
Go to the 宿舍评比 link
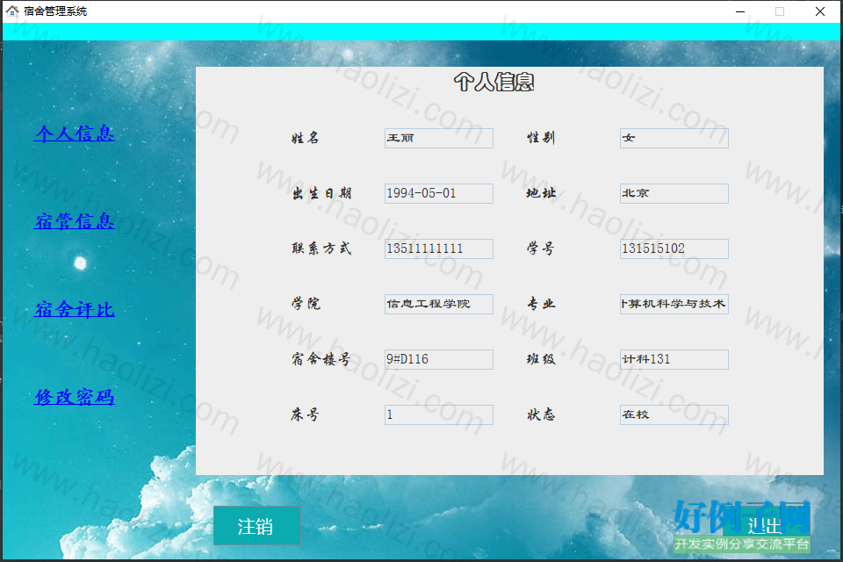[x=74, y=309]
